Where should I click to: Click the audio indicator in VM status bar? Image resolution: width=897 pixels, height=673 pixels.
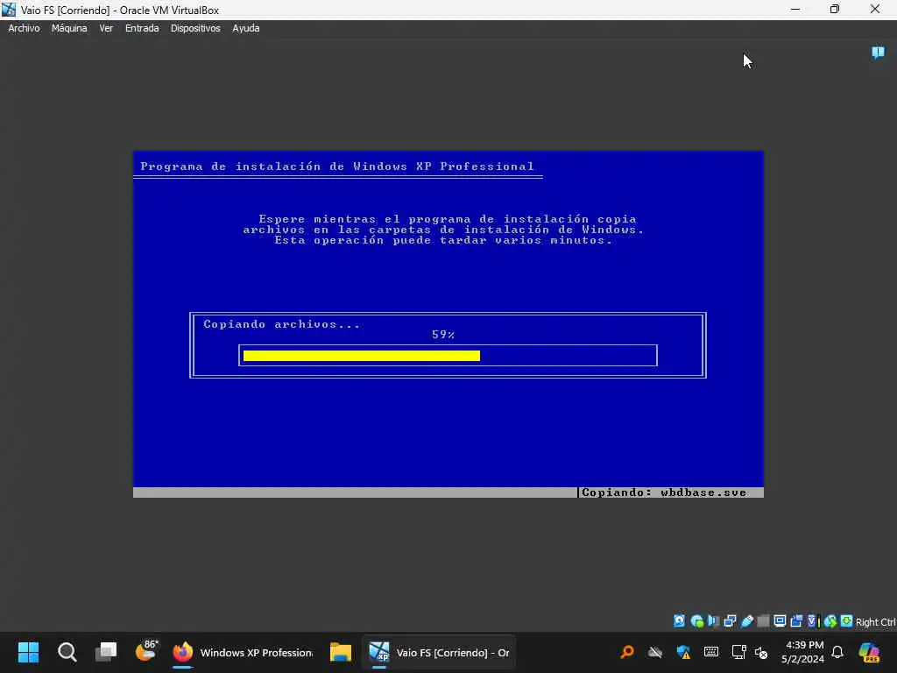click(x=713, y=621)
